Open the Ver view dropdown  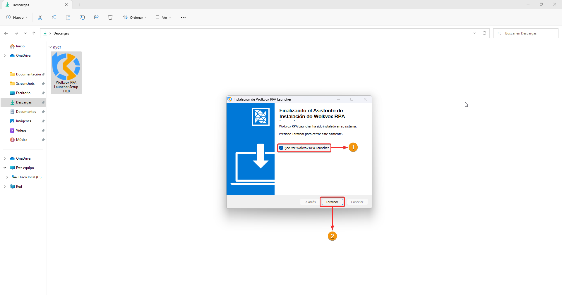(163, 18)
